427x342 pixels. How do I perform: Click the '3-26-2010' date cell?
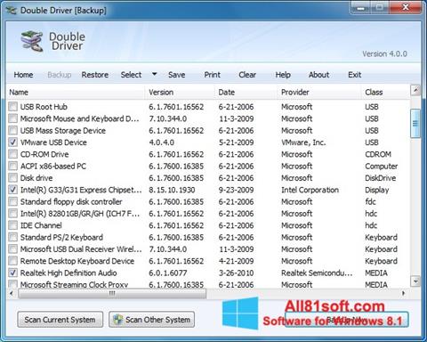237,273
